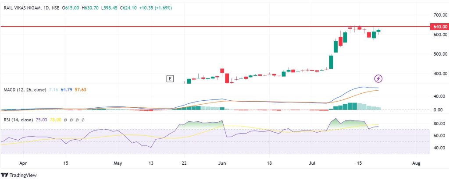Click the MACD histogram value 7.16
This screenshot has height=180, width=449.
[53, 90]
